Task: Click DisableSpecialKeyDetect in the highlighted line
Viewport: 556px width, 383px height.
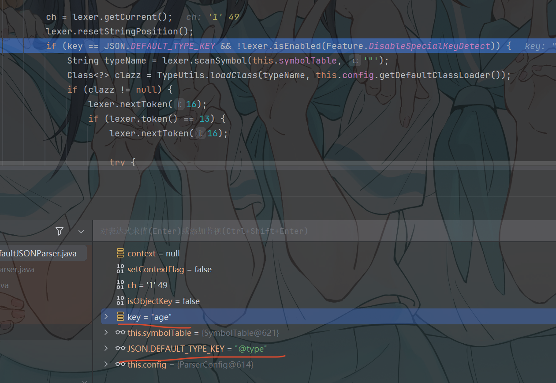Action: [x=429, y=46]
